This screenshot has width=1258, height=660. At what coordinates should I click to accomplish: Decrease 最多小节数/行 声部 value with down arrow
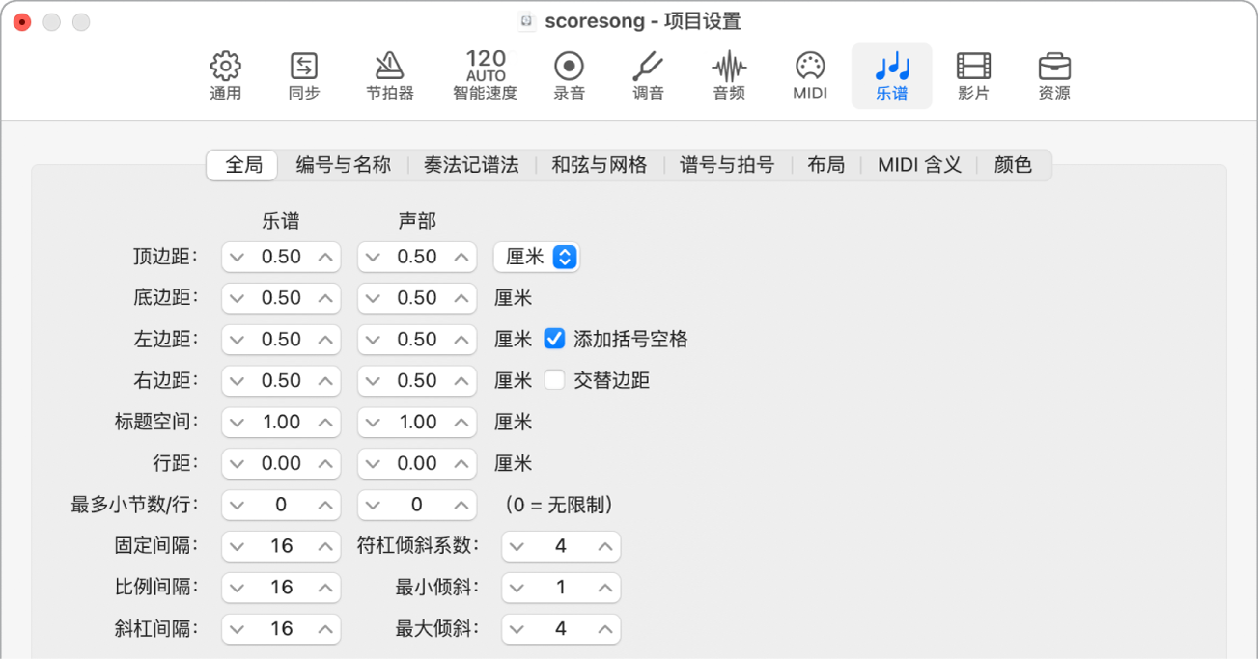click(x=372, y=505)
